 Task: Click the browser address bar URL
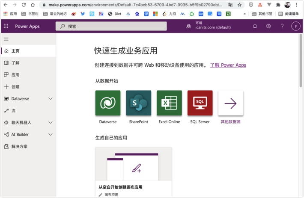coord(135,5)
